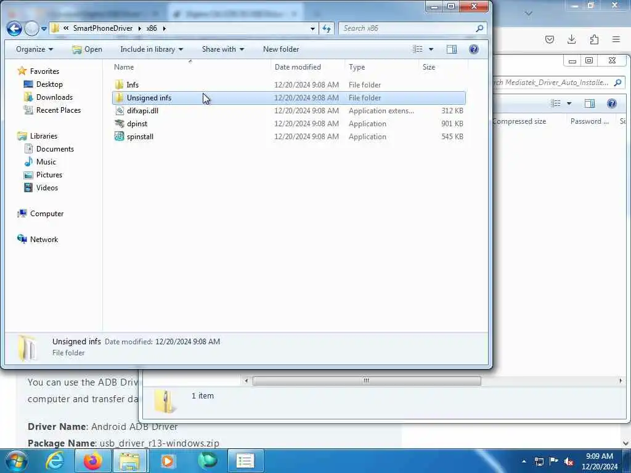Select the Unsigned infs folder icon
The height and width of the screenshot is (473, 631).
click(119, 98)
